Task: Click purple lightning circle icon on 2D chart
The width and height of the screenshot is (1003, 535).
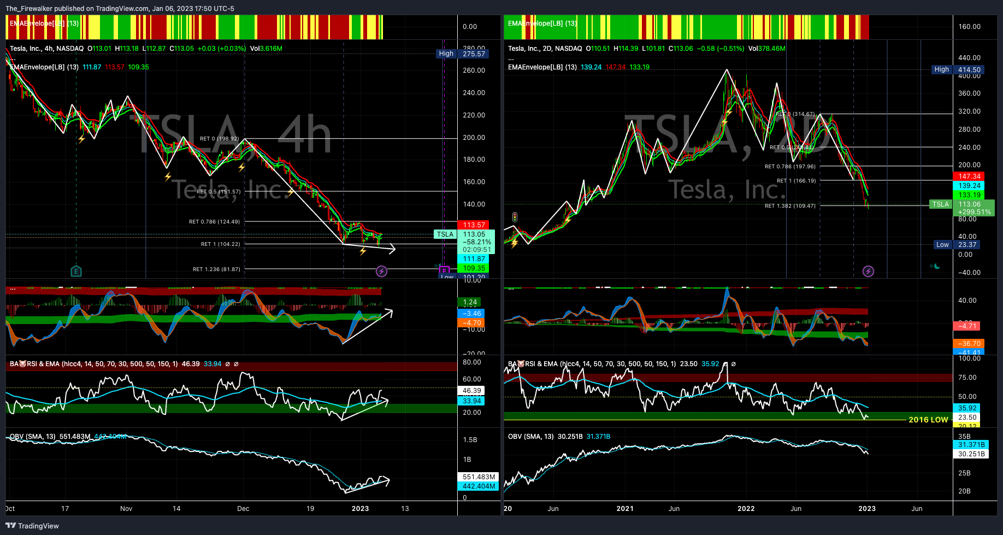Action: (x=868, y=271)
